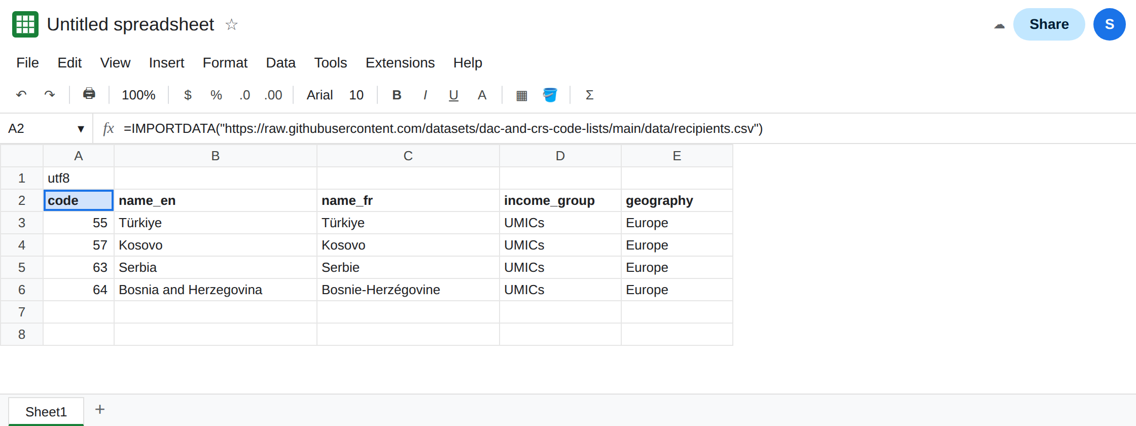Toggle underline formatting

pos(453,95)
